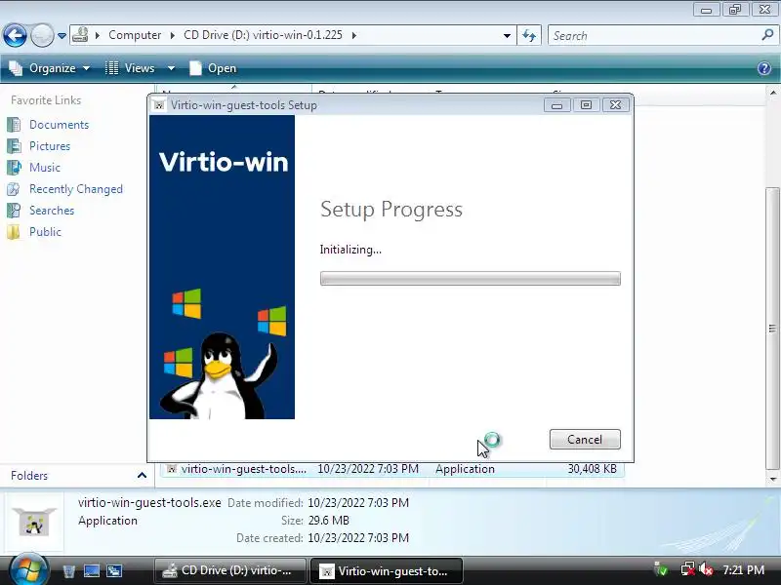
Task: Click the file preview thumbnail in details pane
Action: (34, 522)
